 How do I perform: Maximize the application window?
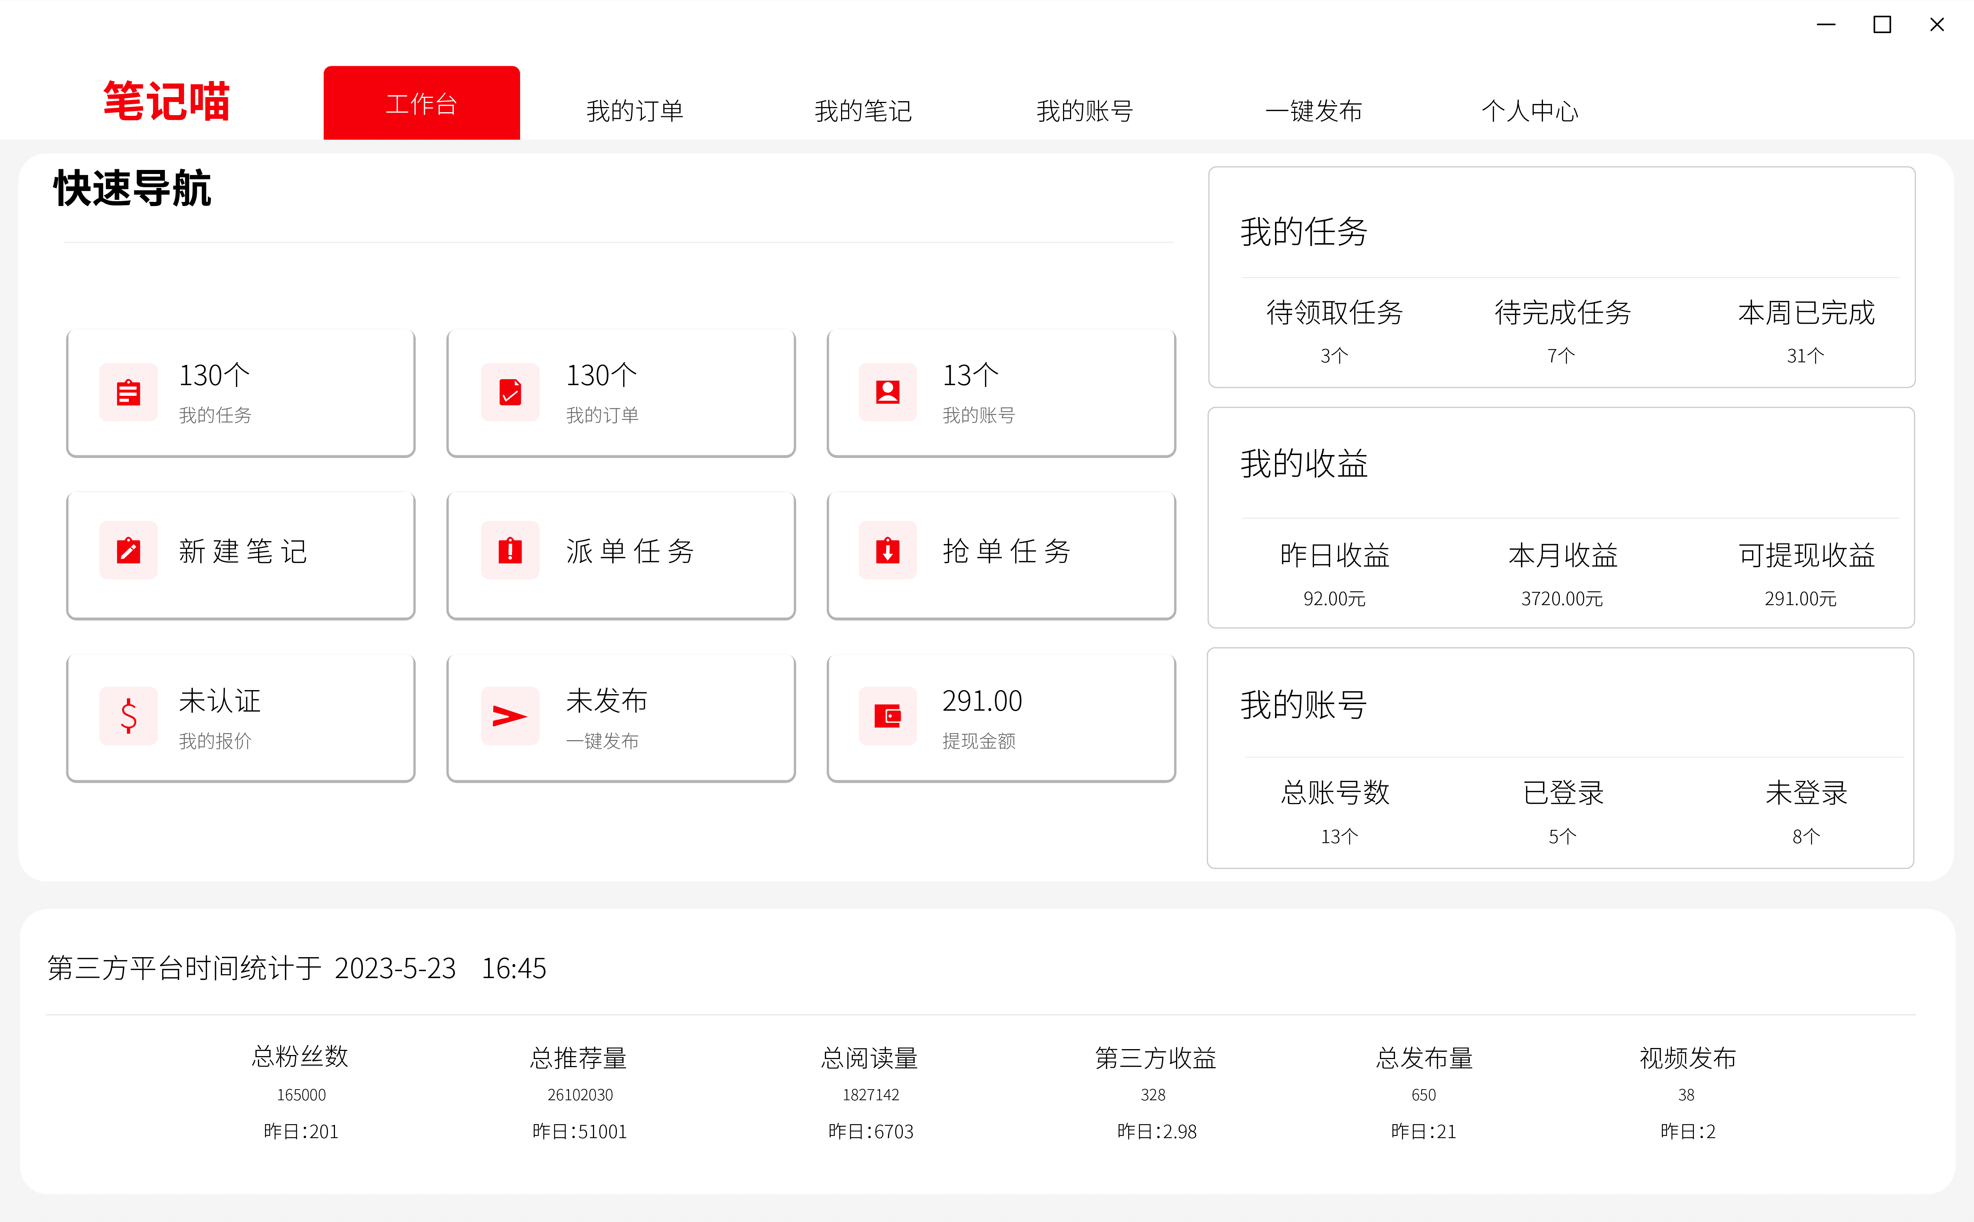pos(1882,25)
